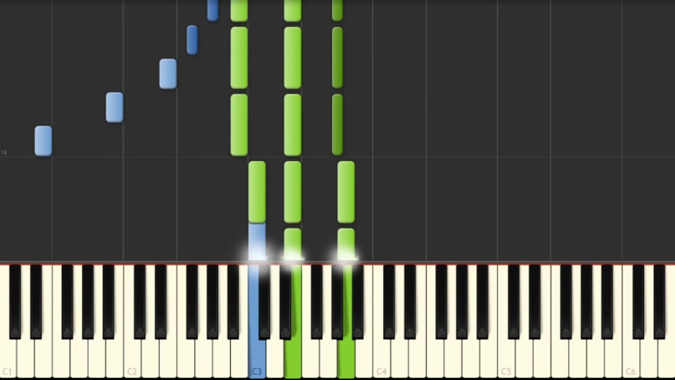675x380 pixels.
Task: Tap the white B4 key left of C5
Action: pyautogui.click(x=489, y=357)
